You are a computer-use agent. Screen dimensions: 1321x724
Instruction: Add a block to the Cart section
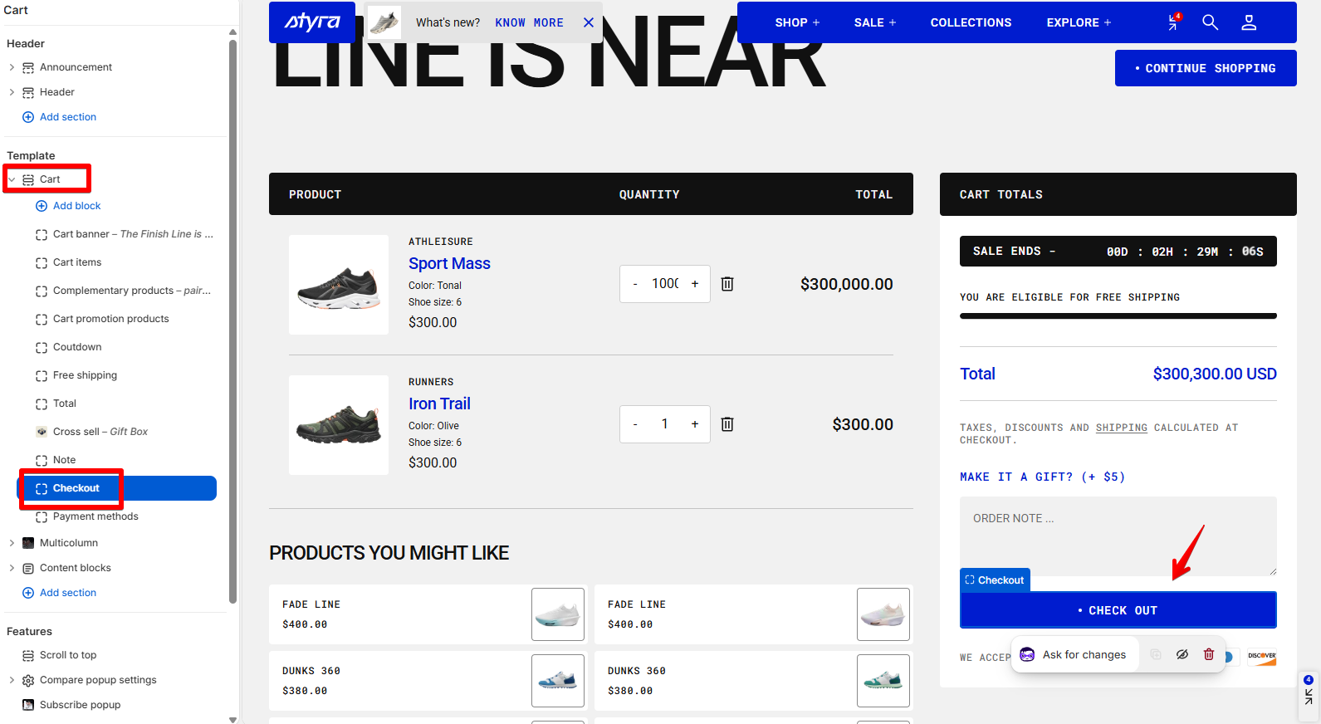click(x=68, y=206)
